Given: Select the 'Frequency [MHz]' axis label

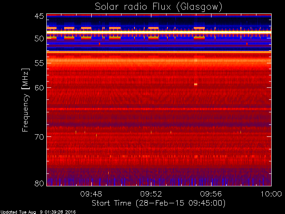Looking at the screenshot, I should click(x=25, y=100).
